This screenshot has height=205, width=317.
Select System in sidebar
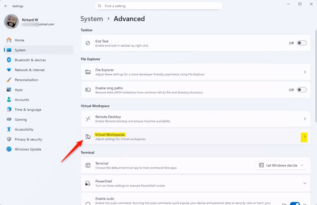coord(39,50)
